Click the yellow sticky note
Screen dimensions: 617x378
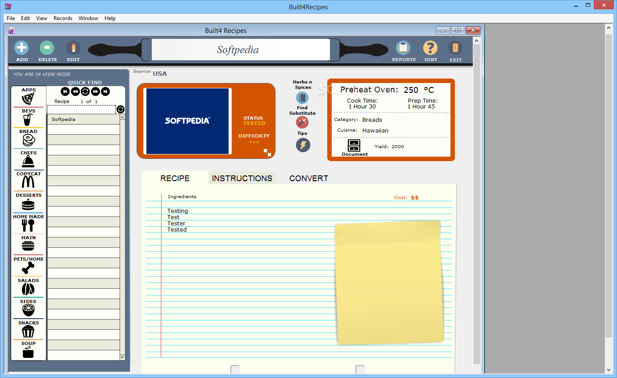388,282
